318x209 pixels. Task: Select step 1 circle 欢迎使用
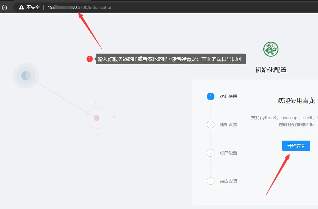(211, 96)
